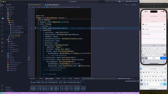Tap the space key on simulator keyboard
The height and width of the screenshot is (94, 168).
click(x=154, y=58)
